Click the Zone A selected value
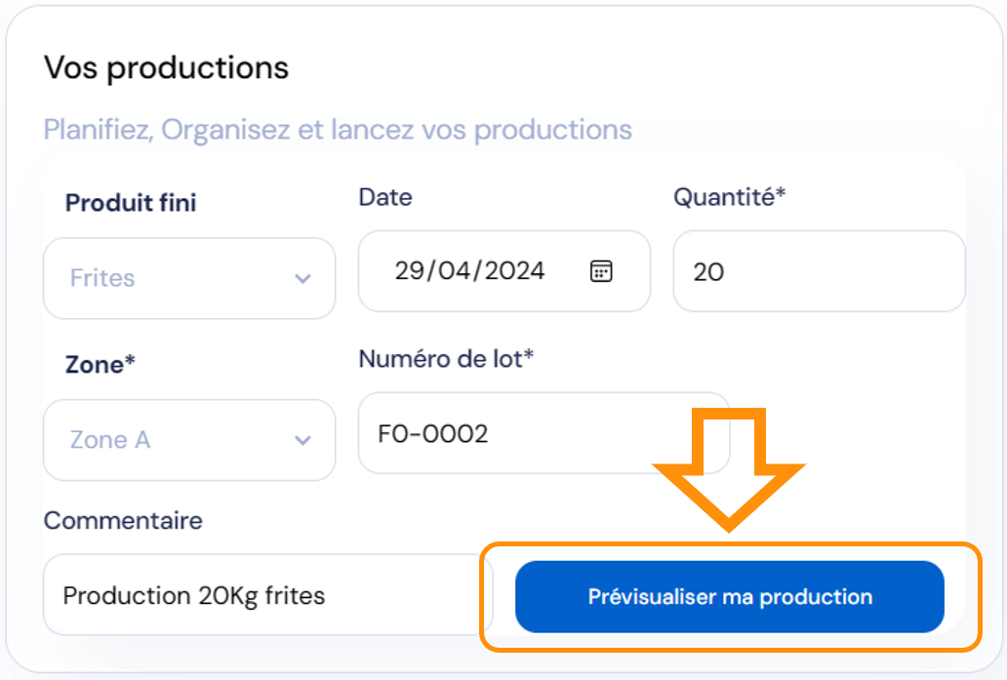This screenshot has width=1007, height=680. click(110, 440)
